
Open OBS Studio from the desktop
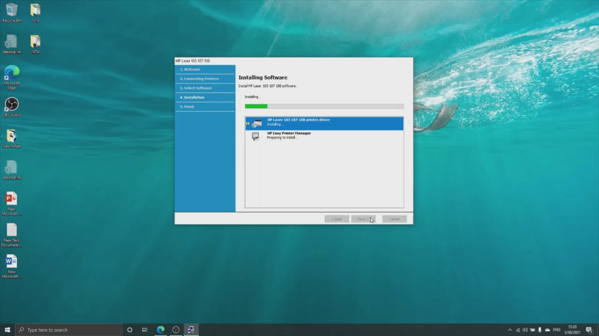point(12,105)
